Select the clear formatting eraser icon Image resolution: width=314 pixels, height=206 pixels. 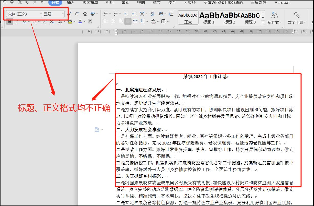click(x=85, y=14)
